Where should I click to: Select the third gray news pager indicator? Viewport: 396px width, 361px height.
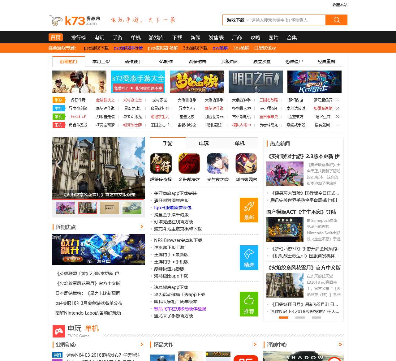(316, 317)
